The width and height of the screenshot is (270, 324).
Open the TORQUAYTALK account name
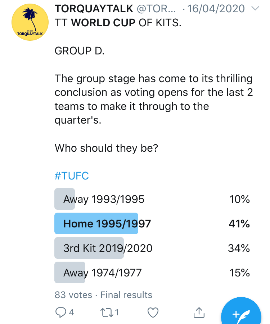tap(94, 9)
